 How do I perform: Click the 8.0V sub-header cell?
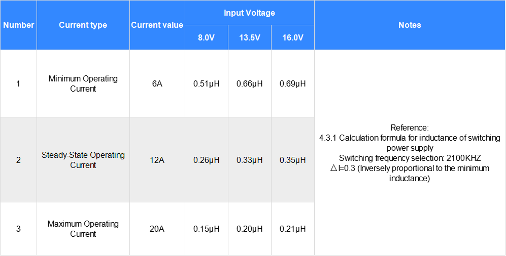pyautogui.click(x=206, y=37)
